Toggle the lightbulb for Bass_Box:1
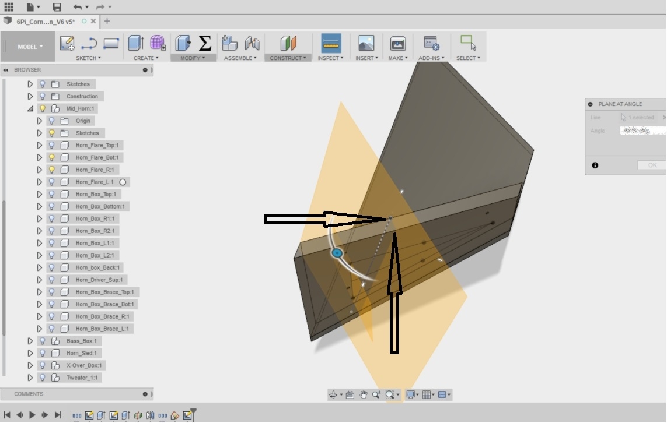Viewport: 667px width, 423px height. coord(42,341)
